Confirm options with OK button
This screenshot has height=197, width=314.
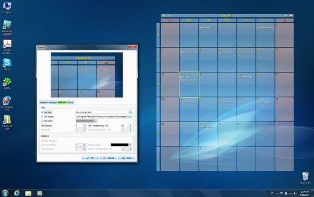(90, 158)
